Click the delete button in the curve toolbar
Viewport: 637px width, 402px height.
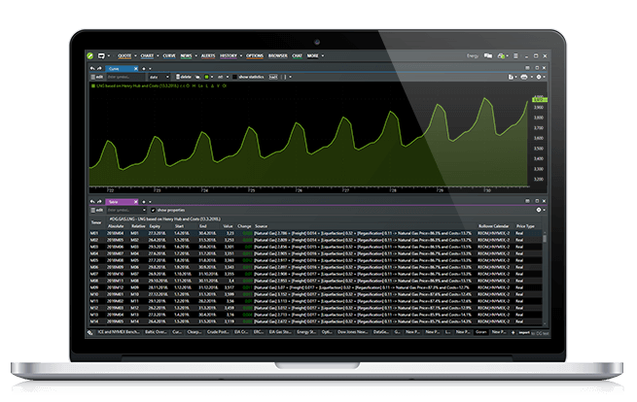[184, 77]
